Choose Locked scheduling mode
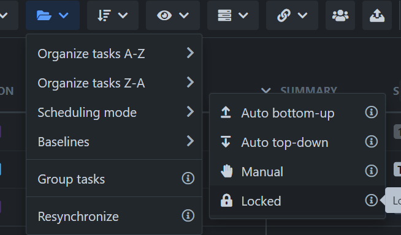This screenshot has width=401, height=235. [297, 201]
